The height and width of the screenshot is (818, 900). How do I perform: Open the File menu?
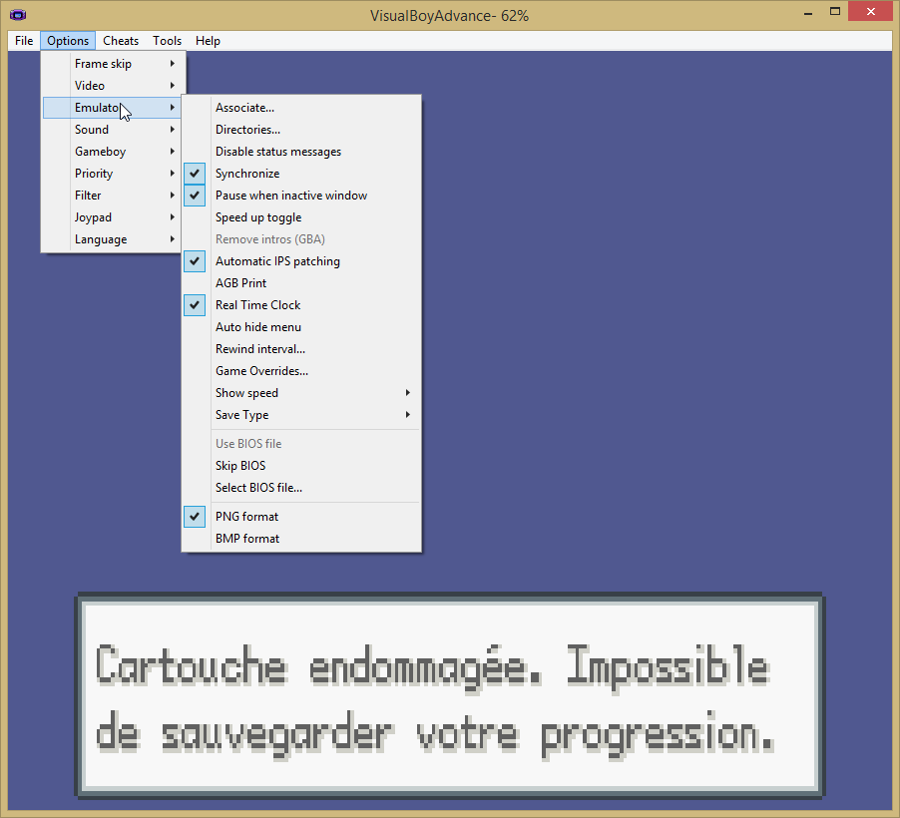[24, 41]
